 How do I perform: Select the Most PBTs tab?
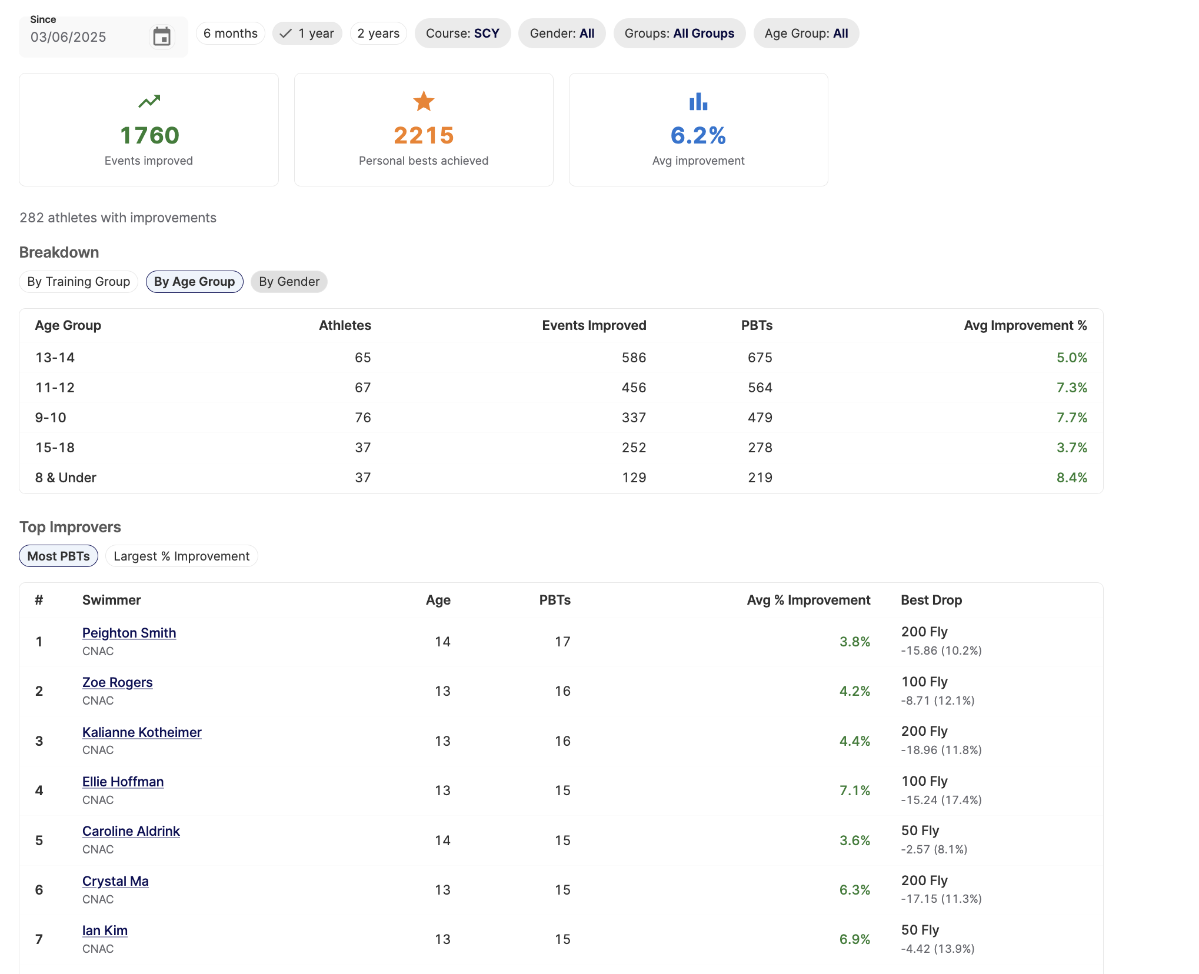pyautogui.click(x=58, y=556)
